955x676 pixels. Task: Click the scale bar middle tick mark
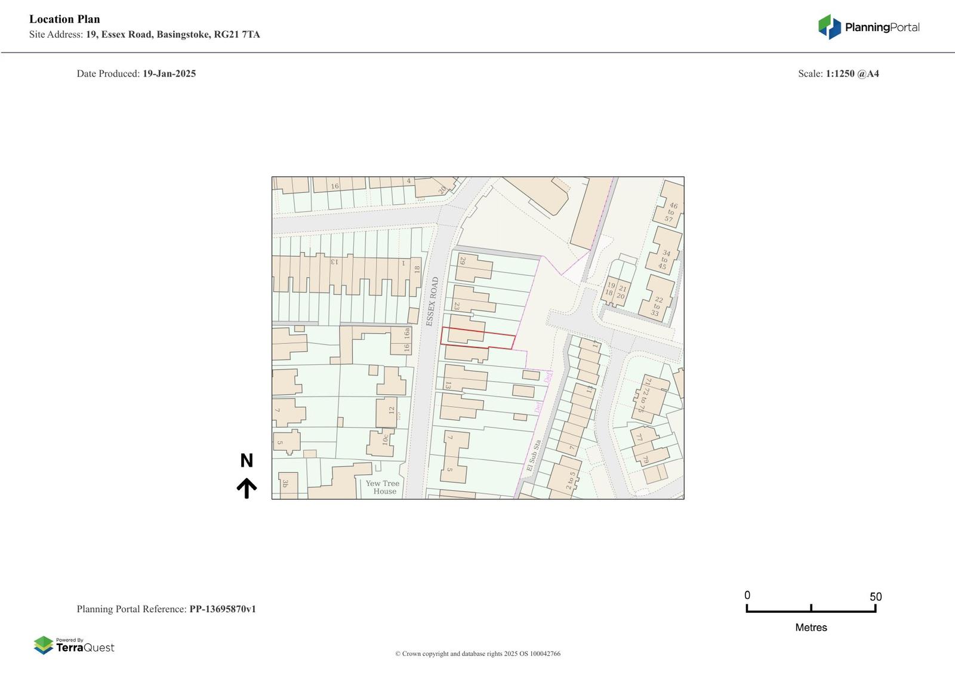click(x=811, y=608)
